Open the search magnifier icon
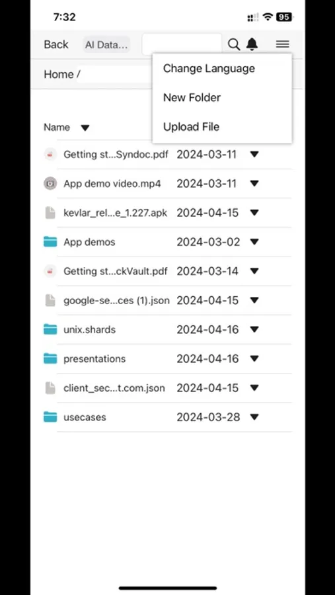This screenshot has width=335, height=595. pos(234,44)
